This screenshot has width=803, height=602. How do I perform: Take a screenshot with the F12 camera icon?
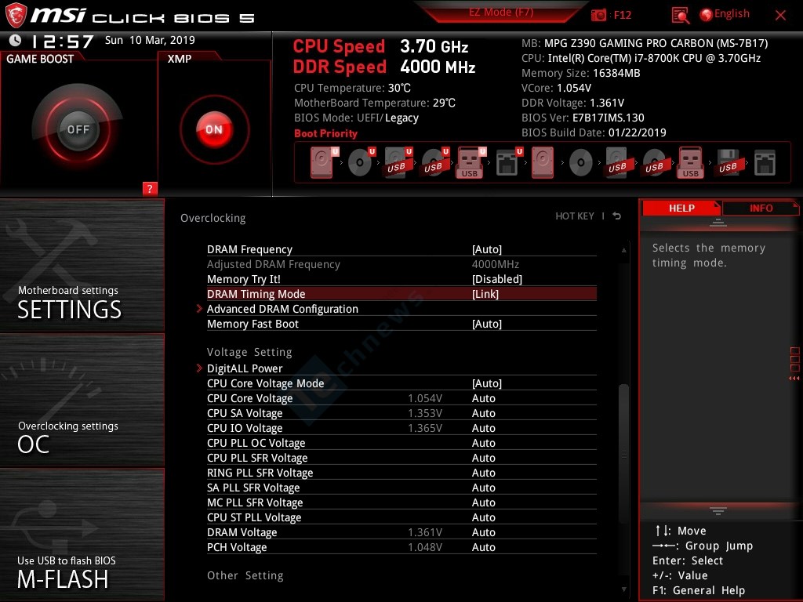coord(599,15)
